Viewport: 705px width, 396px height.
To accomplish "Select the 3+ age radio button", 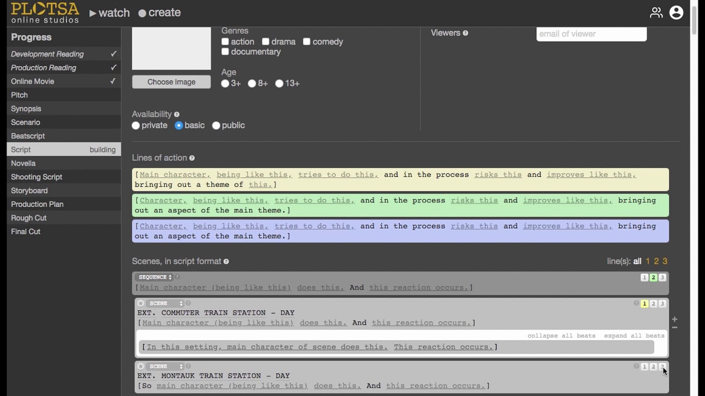I will click(225, 84).
